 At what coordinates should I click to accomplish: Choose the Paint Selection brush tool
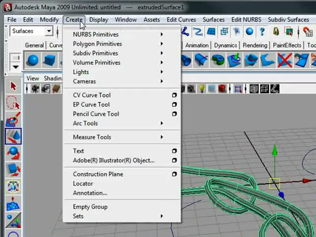13,119
